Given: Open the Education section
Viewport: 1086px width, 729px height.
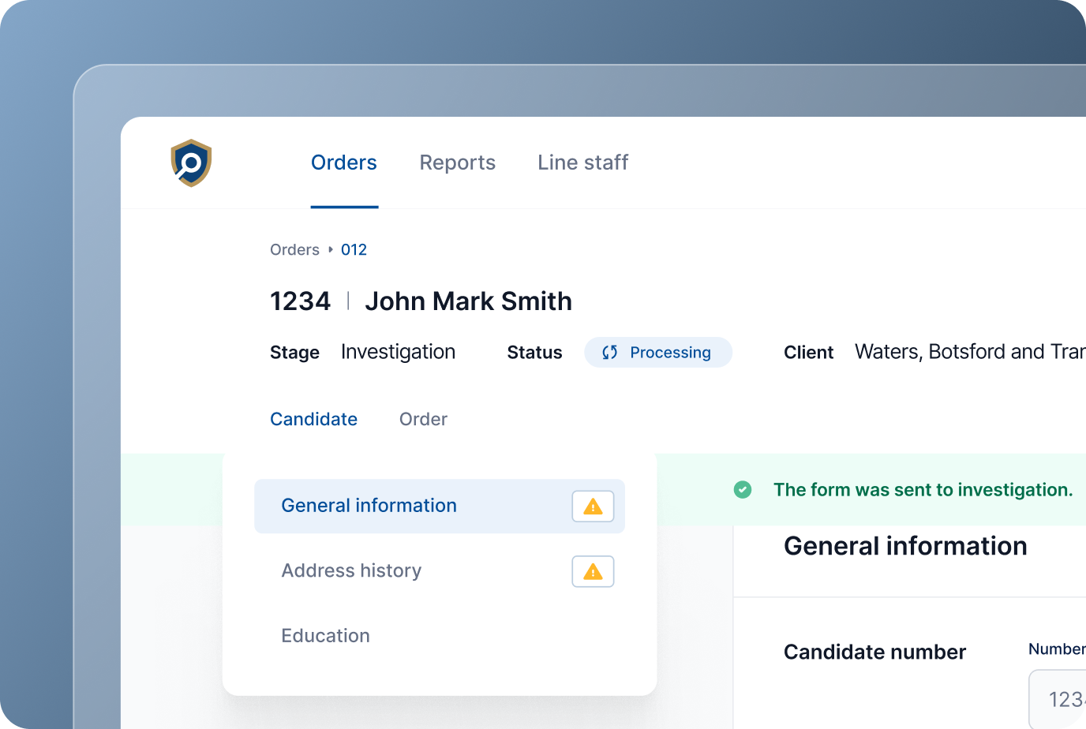Looking at the screenshot, I should tap(325, 636).
